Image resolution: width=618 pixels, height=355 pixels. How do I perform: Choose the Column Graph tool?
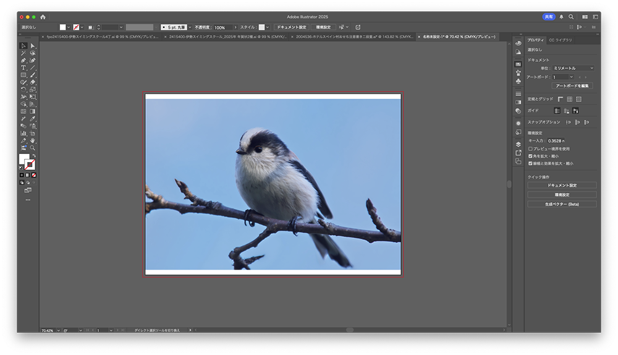click(23, 134)
